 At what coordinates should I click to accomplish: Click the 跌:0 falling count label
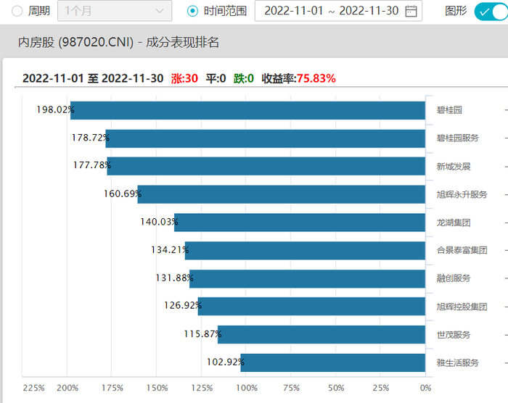(x=244, y=78)
